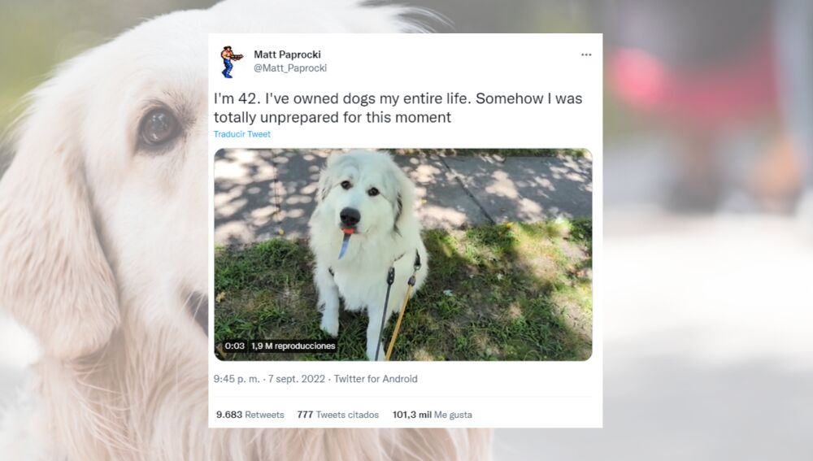Select the 1,9 M reproducciones view count

tap(293, 346)
